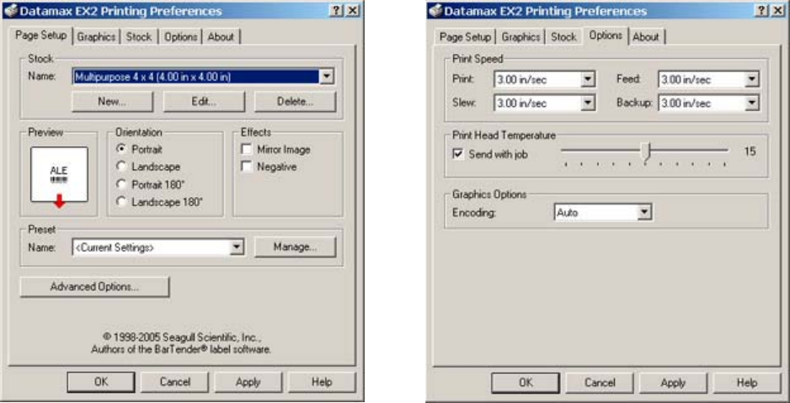This screenshot has height=403, width=790.
Task: Select Landscape 180° orientation
Action: (121, 202)
